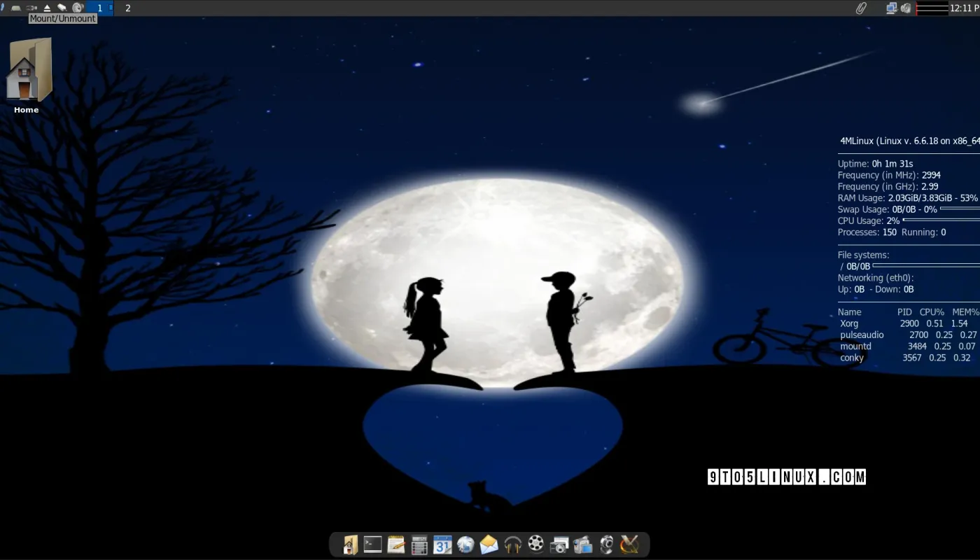Click the Mount/Unmount panel icon
This screenshot has width=980, height=560.
[31, 8]
